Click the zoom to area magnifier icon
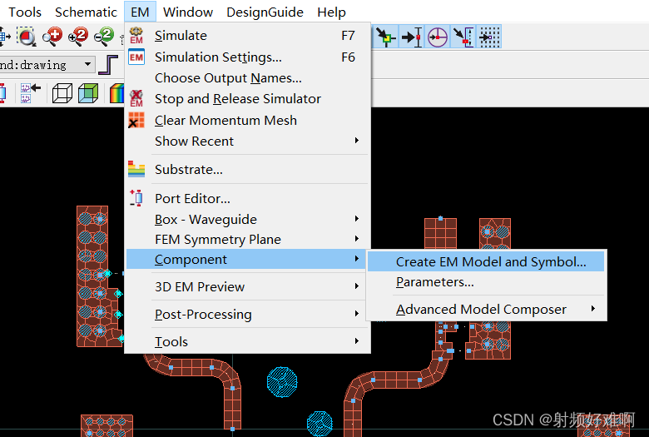This screenshot has width=649, height=437. 27,37
